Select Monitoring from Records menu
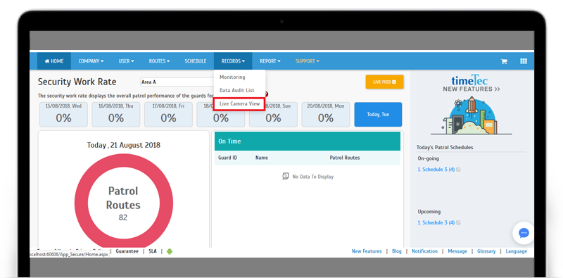Viewport: 563px width, 278px height. tap(232, 77)
